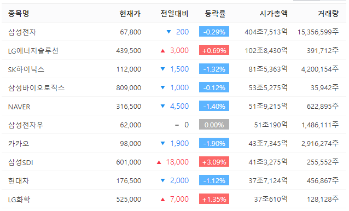
Task: Click the 현대차 stock name
Action: [x=19, y=181]
